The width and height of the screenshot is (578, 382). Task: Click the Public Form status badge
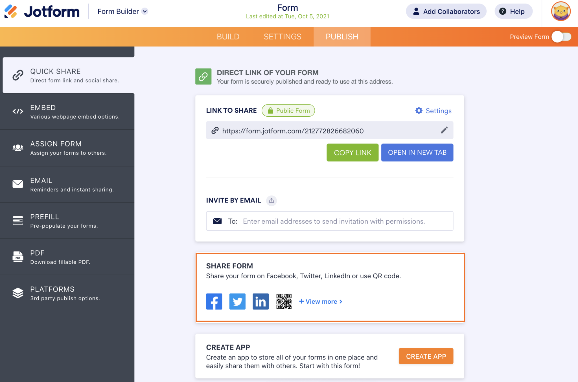(288, 110)
